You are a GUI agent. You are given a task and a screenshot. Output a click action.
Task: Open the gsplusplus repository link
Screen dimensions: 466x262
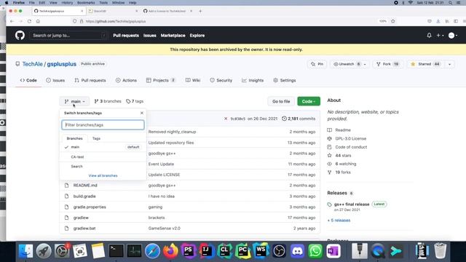pos(61,64)
